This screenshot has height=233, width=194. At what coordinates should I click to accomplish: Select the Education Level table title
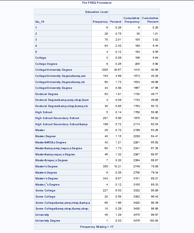pos(97,12)
